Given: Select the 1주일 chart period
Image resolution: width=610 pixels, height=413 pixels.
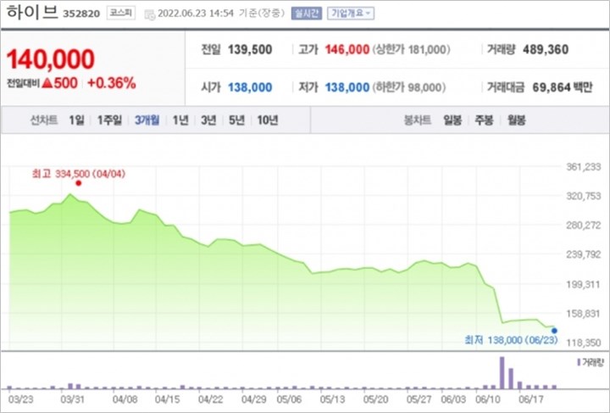Looking at the screenshot, I should tap(109, 120).
